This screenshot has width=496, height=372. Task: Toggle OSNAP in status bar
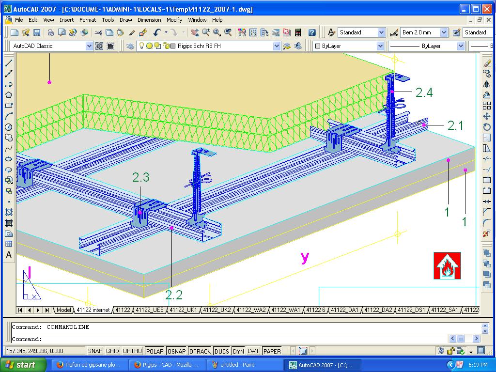coord(176,351)
